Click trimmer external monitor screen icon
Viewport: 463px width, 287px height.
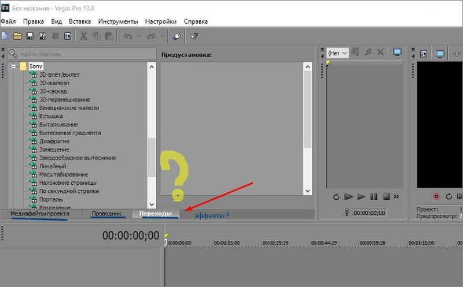click(x=397, y=53)
